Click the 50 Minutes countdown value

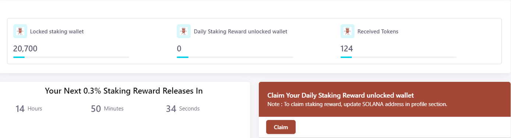click(x=107, y=109)
